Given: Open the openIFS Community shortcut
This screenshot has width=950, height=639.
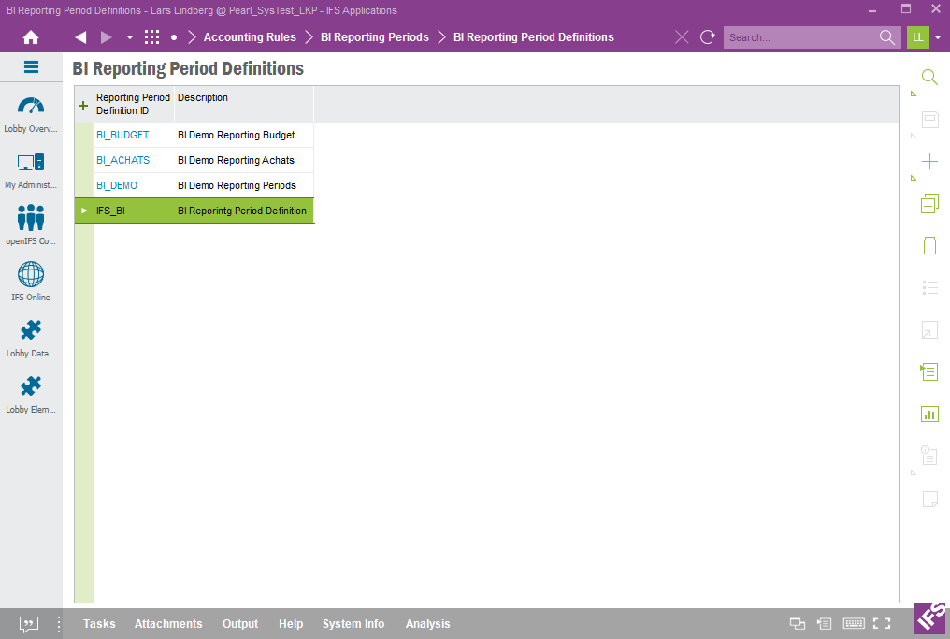Looking at the screenshot, I should click(31, 225).
